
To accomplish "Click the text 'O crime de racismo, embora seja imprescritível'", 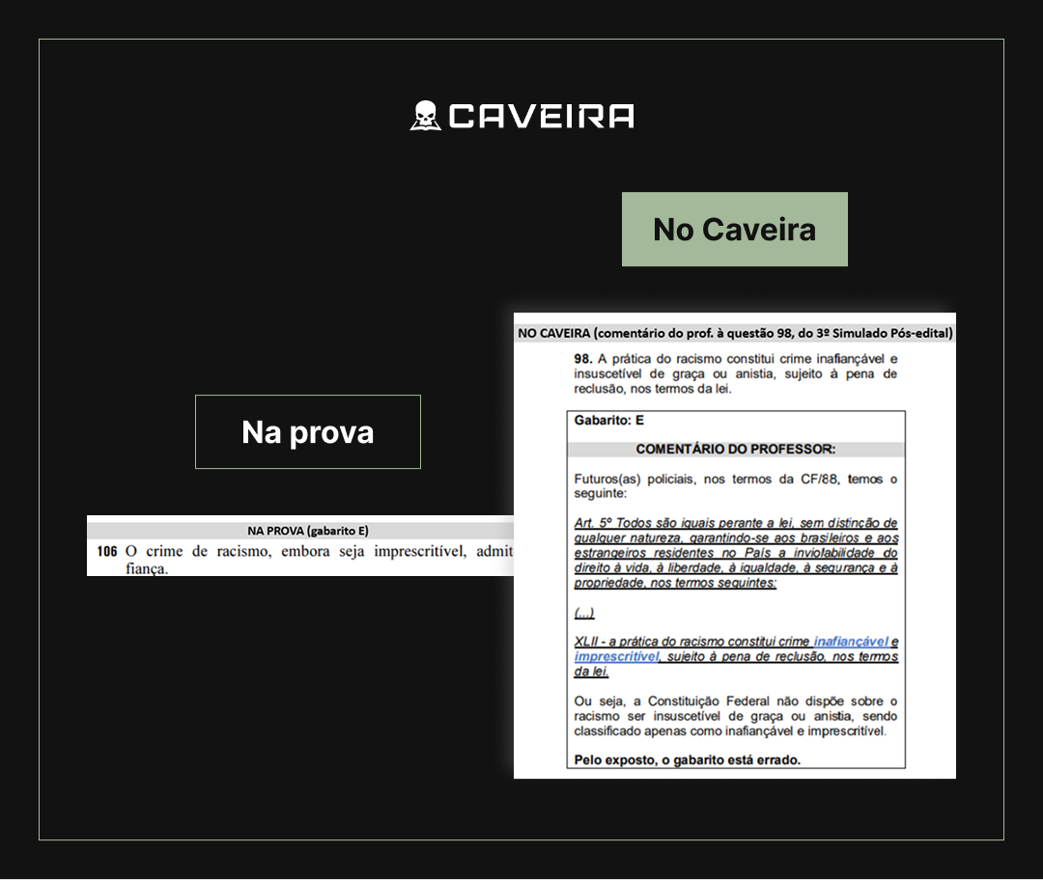I will pos(296,551).
